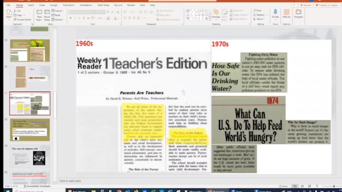Switch to the Animations tab

click(x=86, y=5)
